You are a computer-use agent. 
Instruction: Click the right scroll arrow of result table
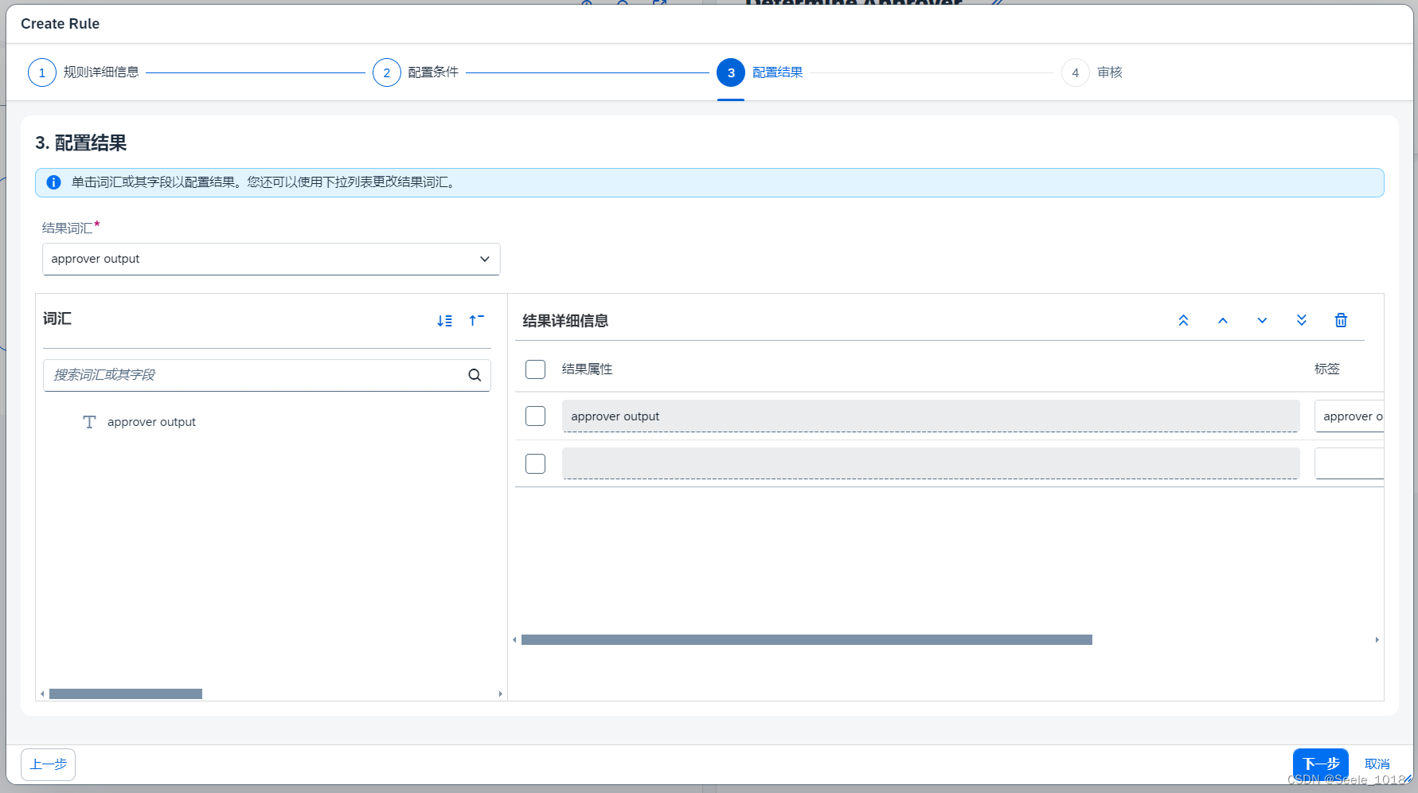(1377, 640)
